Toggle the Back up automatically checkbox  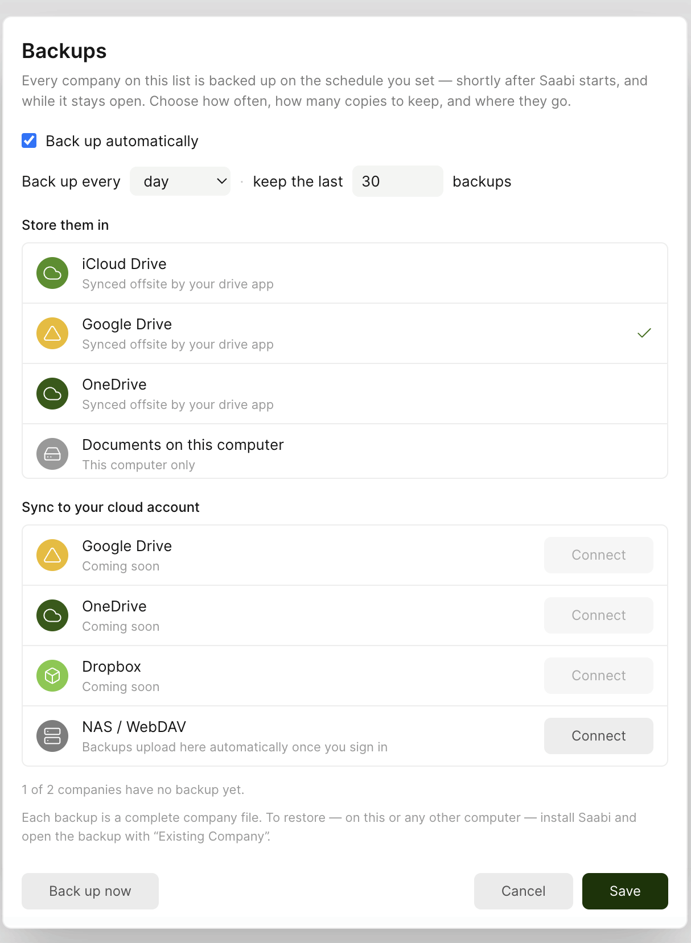point(29,140)
